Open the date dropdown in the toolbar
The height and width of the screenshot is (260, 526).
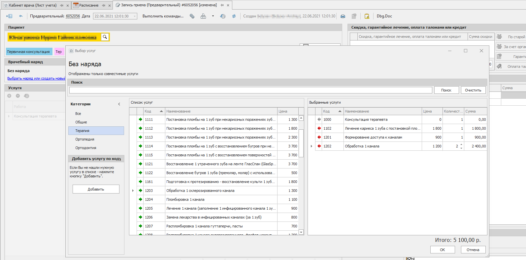tap(135, 16)
